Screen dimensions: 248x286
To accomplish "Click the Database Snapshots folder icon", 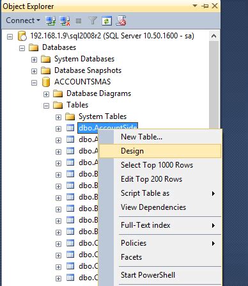I will click(x=45, y=70).
